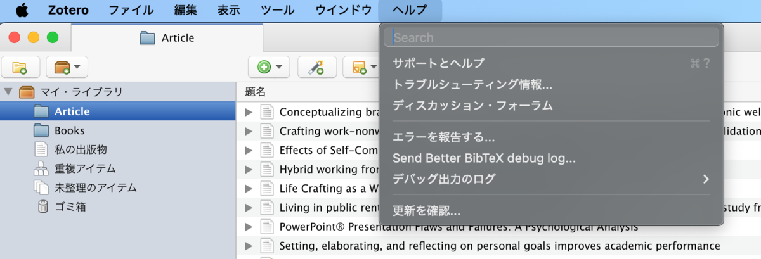Open the green plus new item dropdown
The width and height of the screenshot is (761, 259).
click(269, 66)
